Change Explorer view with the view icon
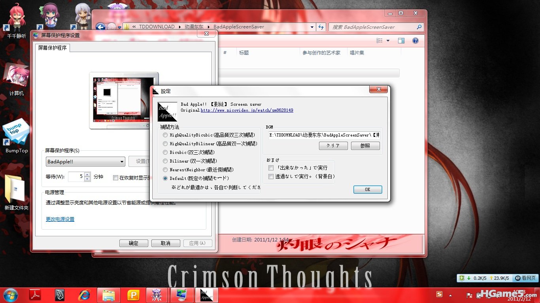 click(380, 41)
